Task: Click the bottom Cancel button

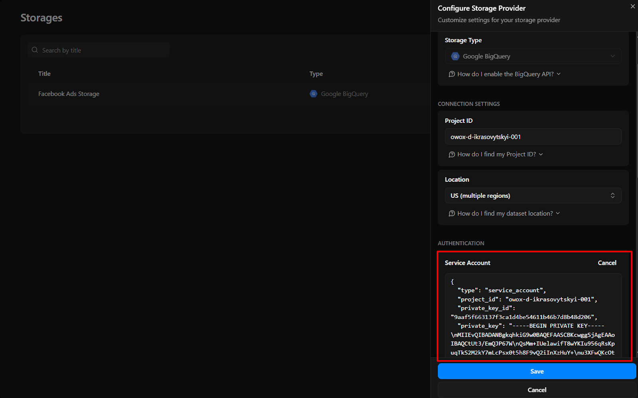Action: [536, 390]
